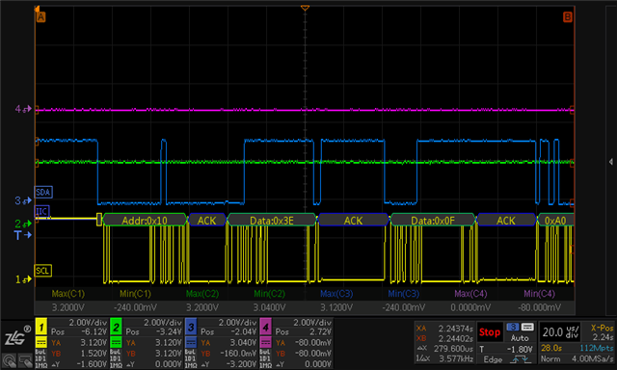
Task: Click the finger touch gesture icon
Action: [10, 360]
